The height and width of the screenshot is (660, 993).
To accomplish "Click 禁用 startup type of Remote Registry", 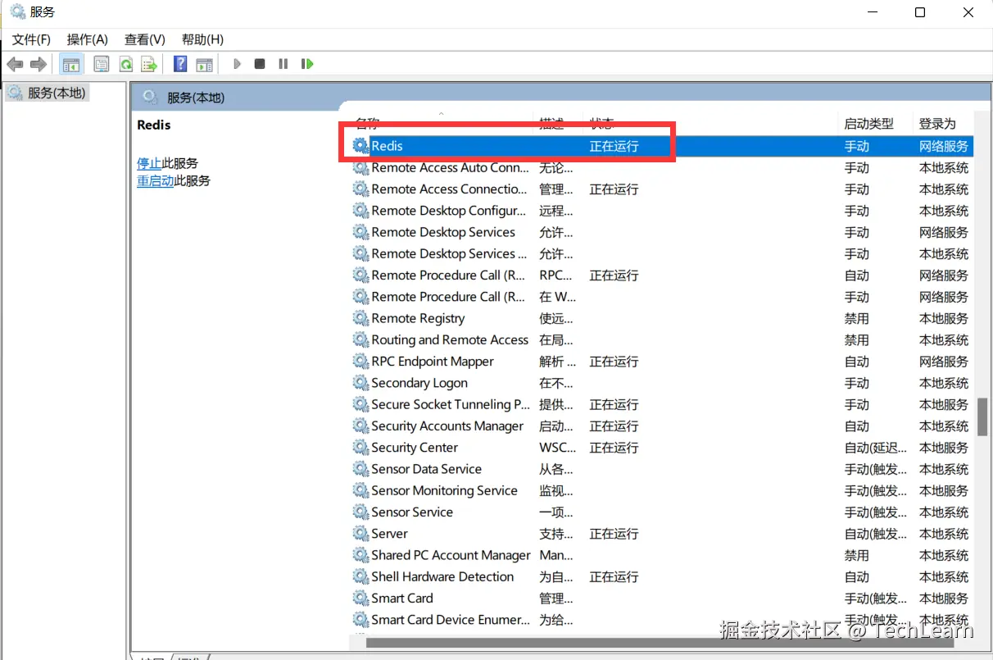I will click(x=857, y=318).
